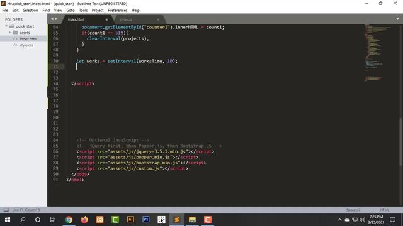The height and width of the screenshot is (226, 403).
Task: Open the green Camtasia taskbar icon
Action: coord(115,220)
